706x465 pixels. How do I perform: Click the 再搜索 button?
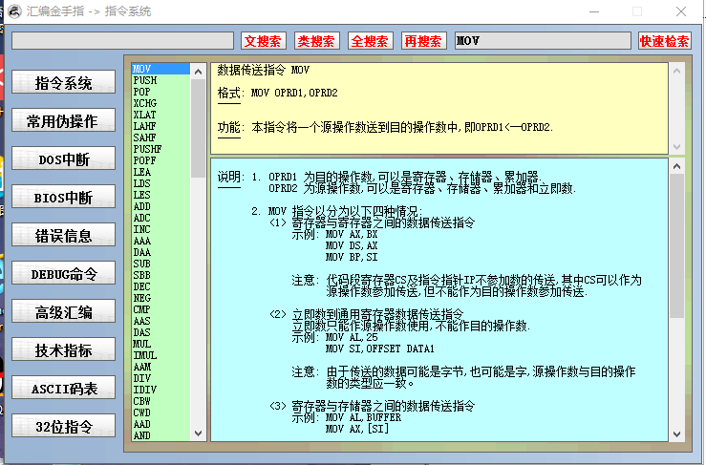tap(423, 41)
